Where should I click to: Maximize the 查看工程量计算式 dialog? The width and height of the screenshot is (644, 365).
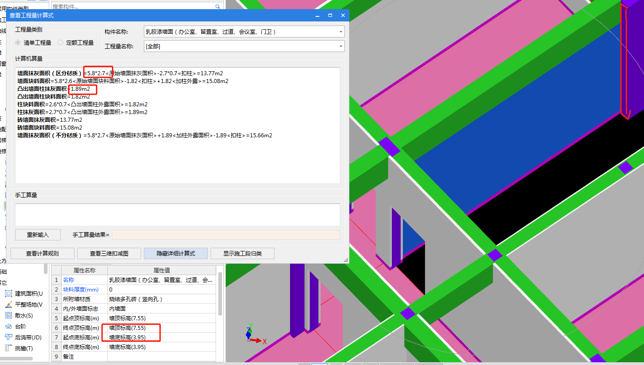pyautogui.click(x=330, y=15)
